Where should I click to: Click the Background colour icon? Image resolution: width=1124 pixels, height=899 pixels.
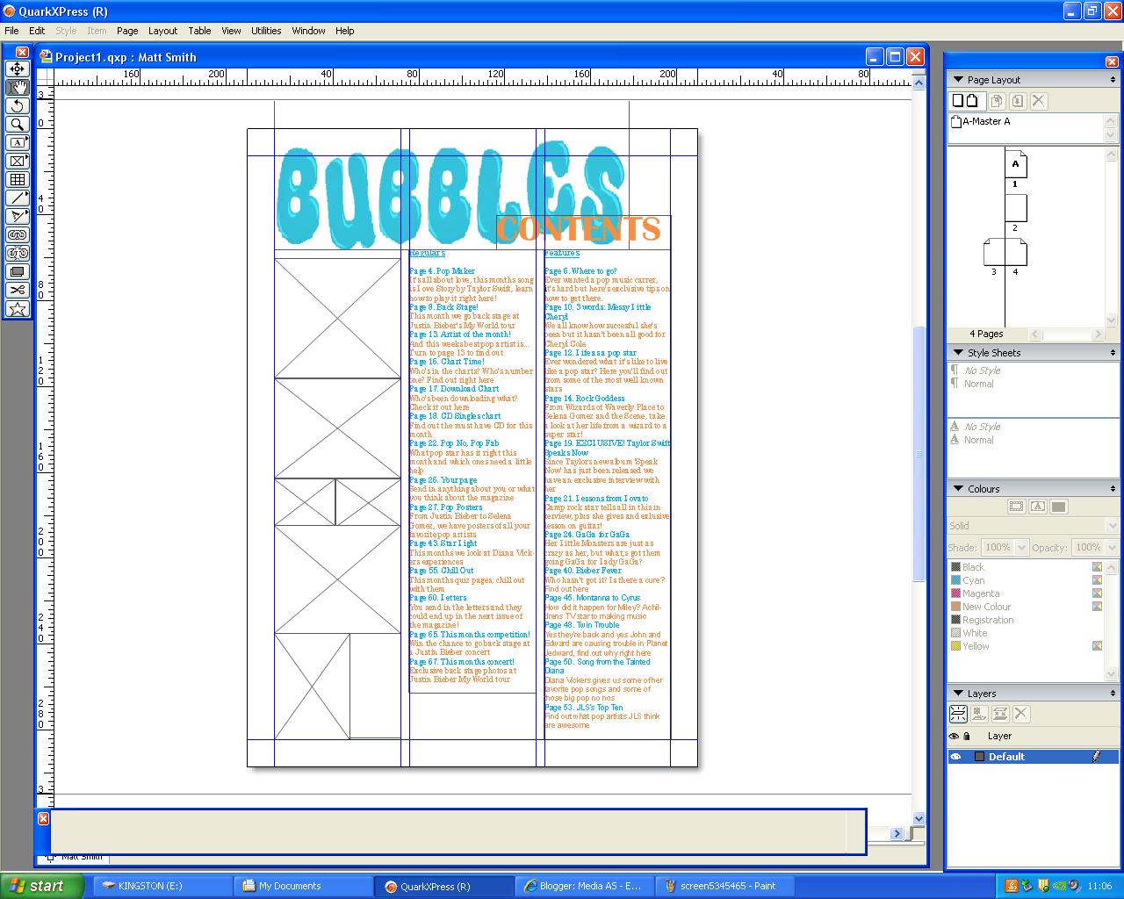click(x=1058, y=507)
